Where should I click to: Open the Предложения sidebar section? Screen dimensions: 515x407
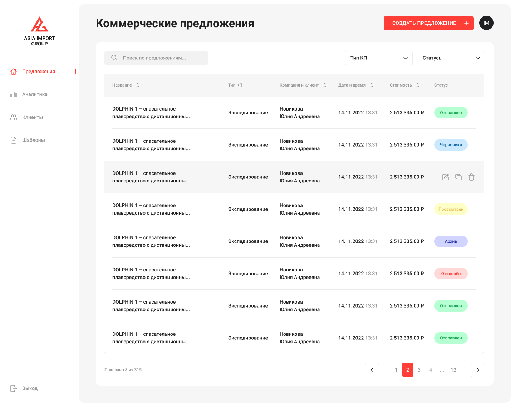pyautogui.click(x=39, y=72)
